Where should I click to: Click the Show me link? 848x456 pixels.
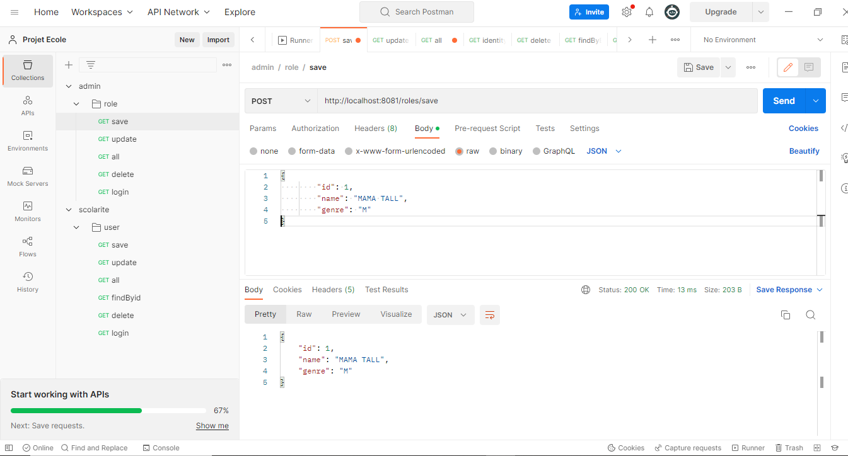point(212,425)
